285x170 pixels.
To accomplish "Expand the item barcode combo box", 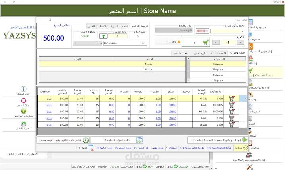I will tap(242, 31).
